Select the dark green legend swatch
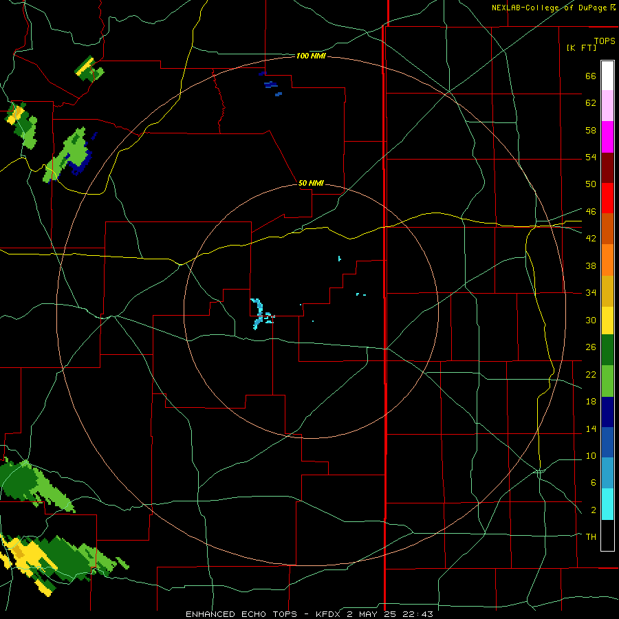Screen dimensions: 619x619 tap(607, 350)
